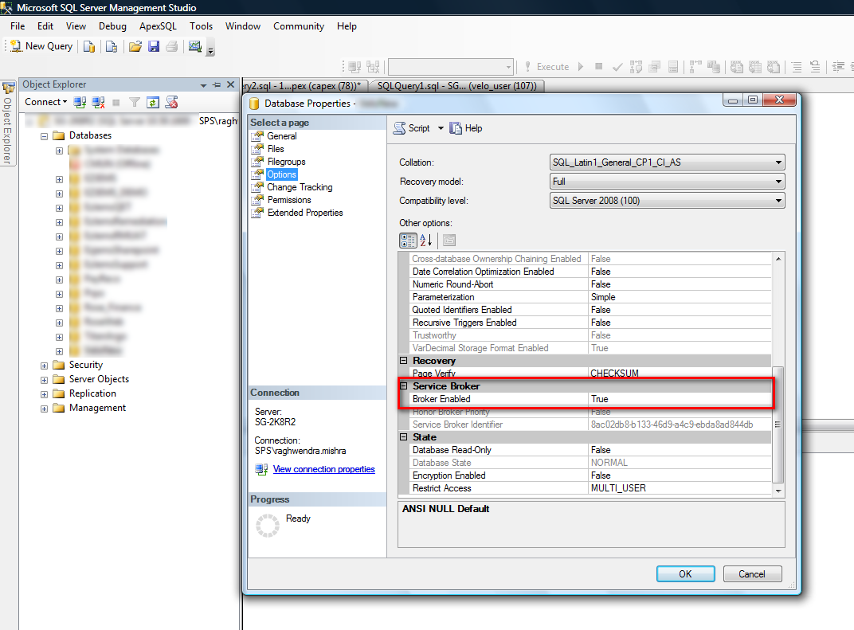This screenshot has height=630, width=854.
Task: Expand the Server Objects folder node
Action: [x=44, y=380]
